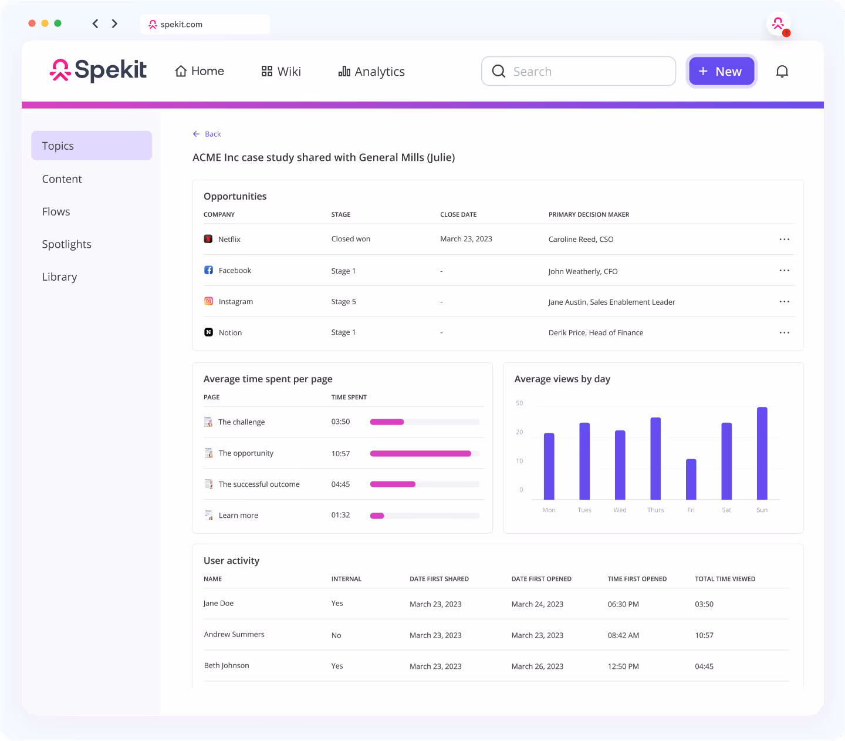
Task: Click Instagram company name
Action: (x=236, y=301)
